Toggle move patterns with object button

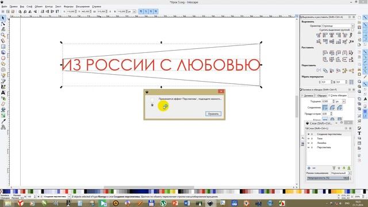[x=156, y=11]
